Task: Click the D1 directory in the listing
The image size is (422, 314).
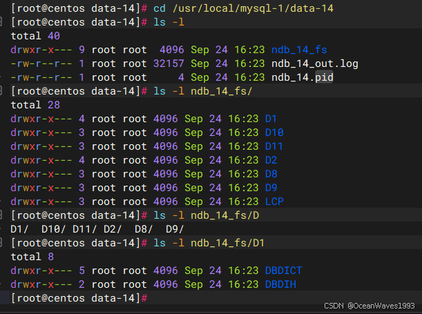Action: (271, 119)
